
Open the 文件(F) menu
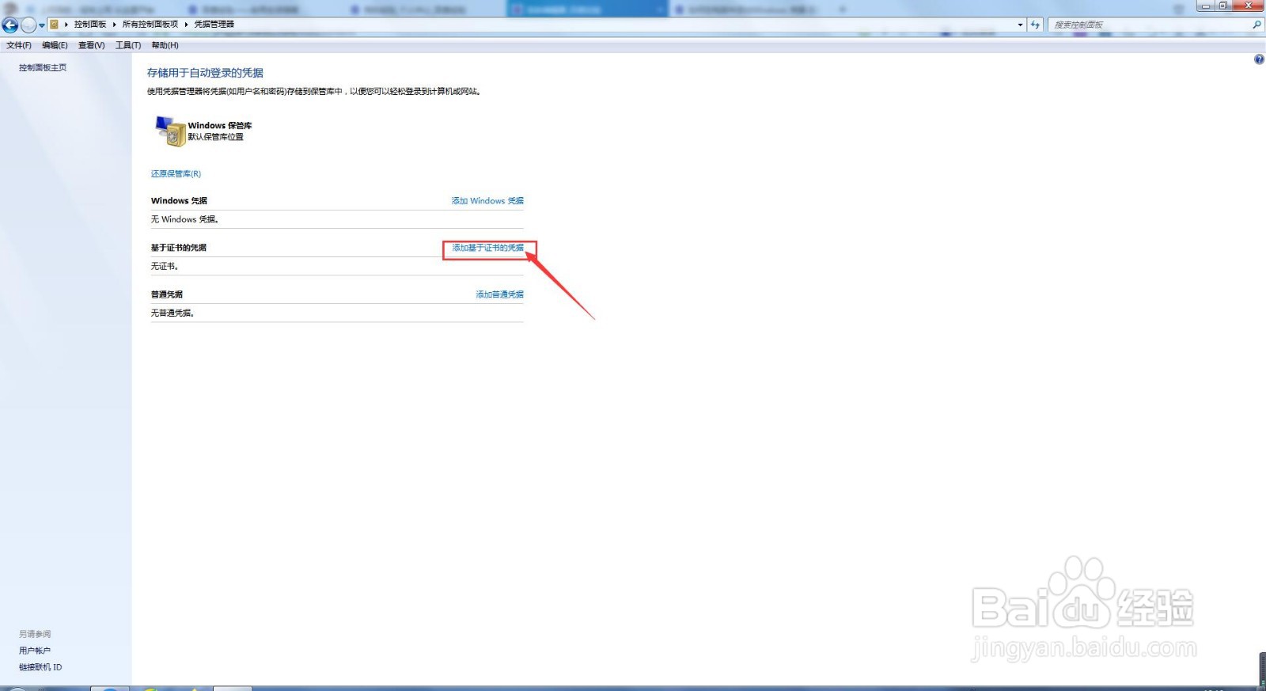(x=19, y=45)
